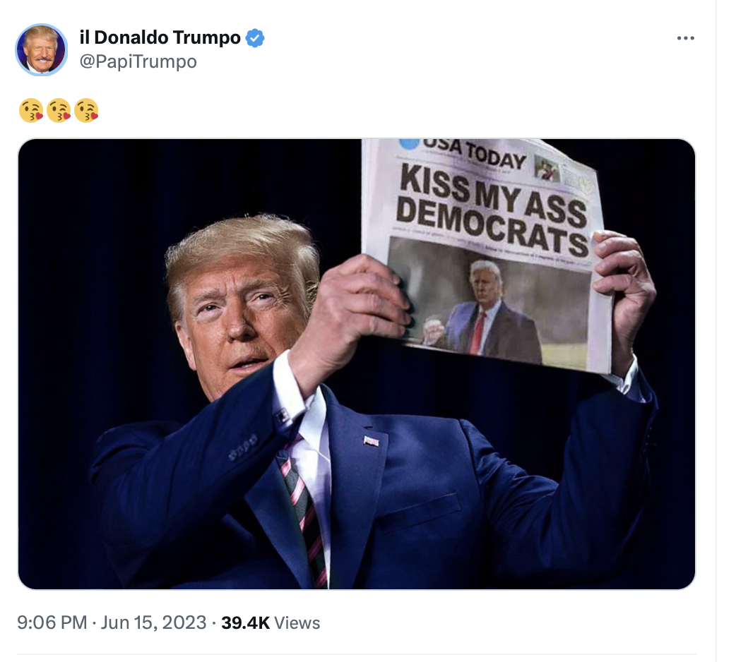Click the Views label text
736x662 pixels.
pos(297,623)
